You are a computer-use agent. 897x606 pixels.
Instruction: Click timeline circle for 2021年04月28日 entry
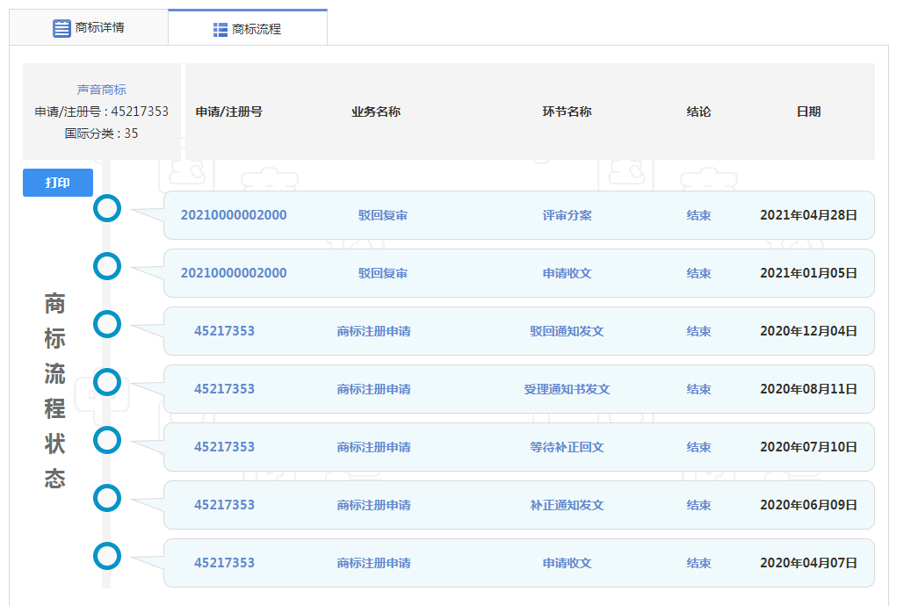click(x=107, y=208)
